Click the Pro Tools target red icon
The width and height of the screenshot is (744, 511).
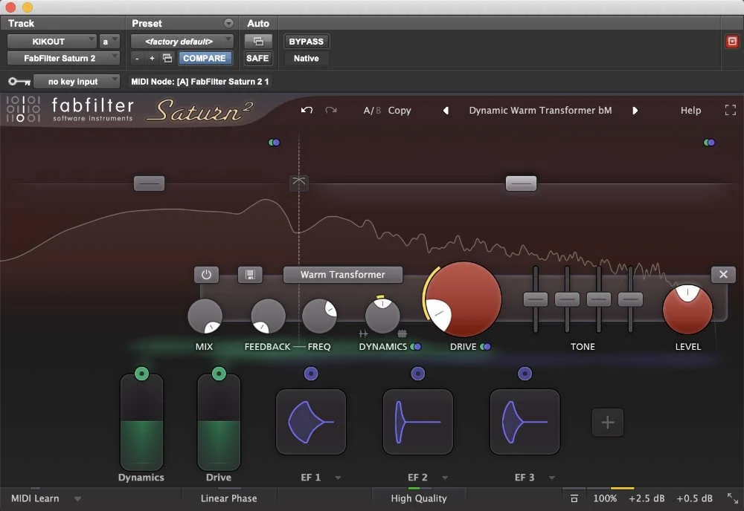[x=732, y=42]
